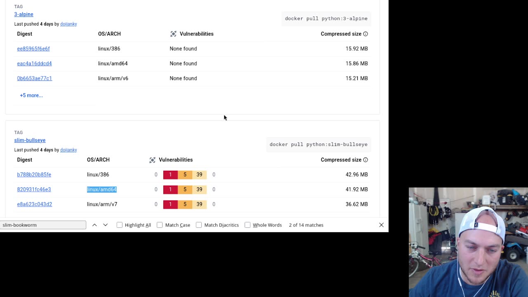Enable Match Case checkbox
The image size is (528, 297).
[160, 225]
